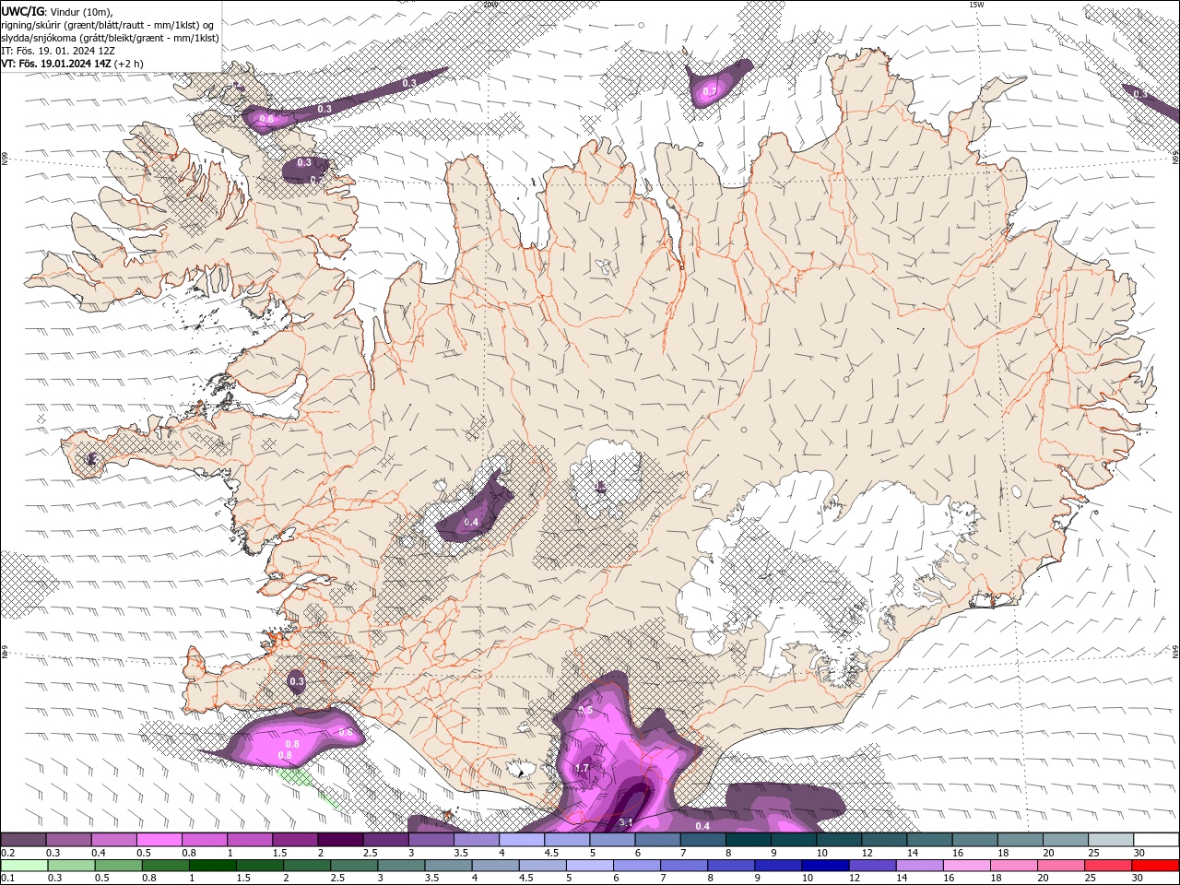Image resolution: width=1180 pixels, height=885 pixels.
Task: Click the 0.6 value in the Westfjords snow band
Action: point(266,119)
